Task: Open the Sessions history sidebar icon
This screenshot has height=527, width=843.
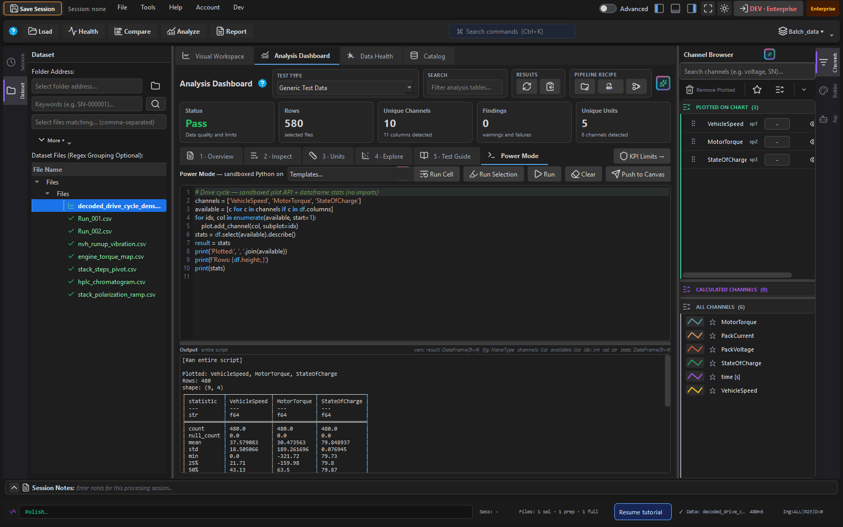Action: point(11,62)
